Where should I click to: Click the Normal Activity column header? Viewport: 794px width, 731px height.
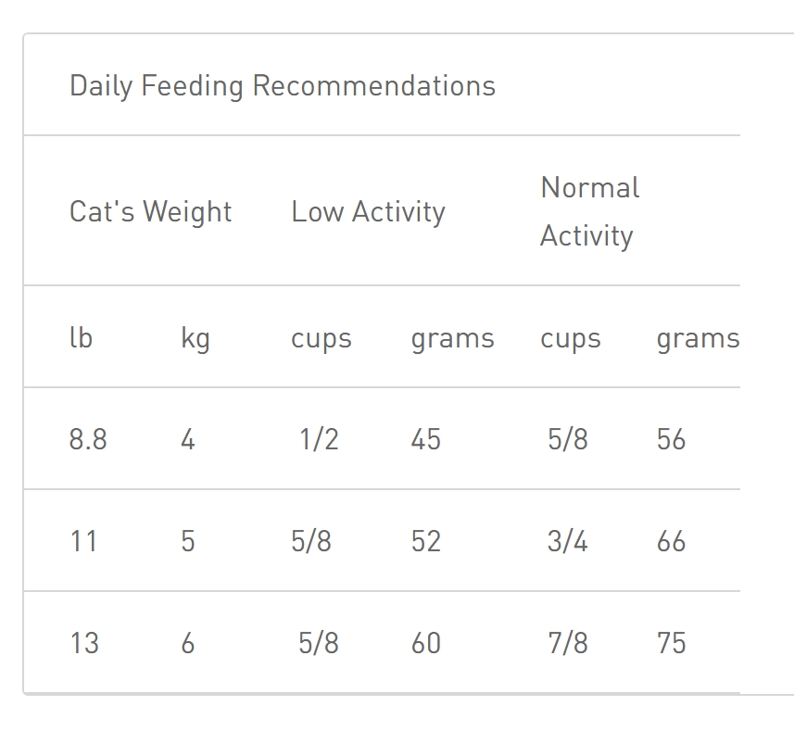[x=589, y=212]
